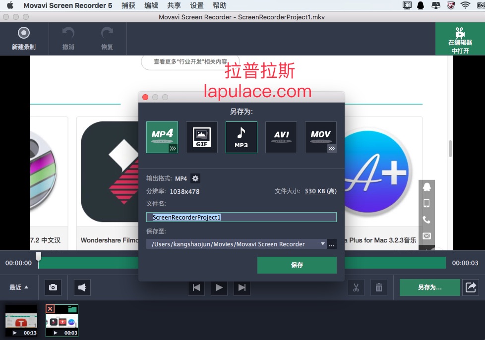Click the QQ penguin menu bar icon
This screenshot has width=485, height=340.
point(421,5)
